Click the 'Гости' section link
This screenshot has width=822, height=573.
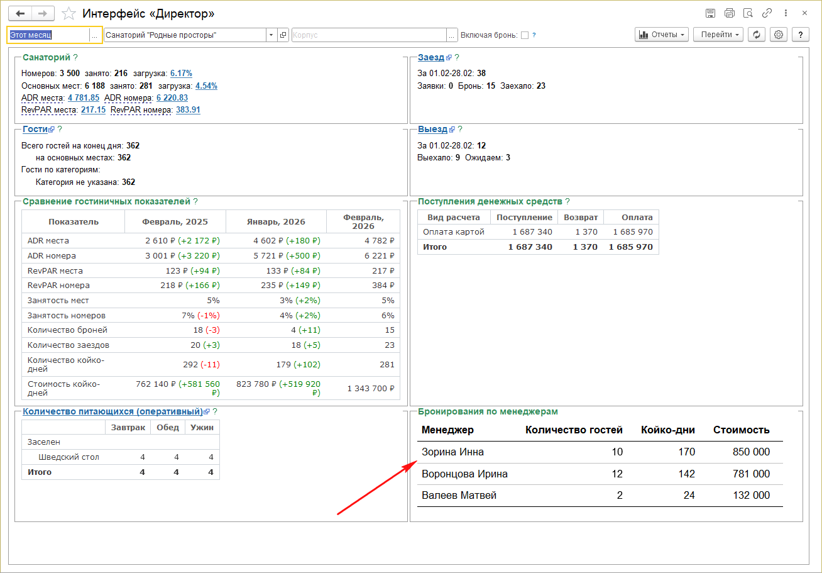click(35, 129)
